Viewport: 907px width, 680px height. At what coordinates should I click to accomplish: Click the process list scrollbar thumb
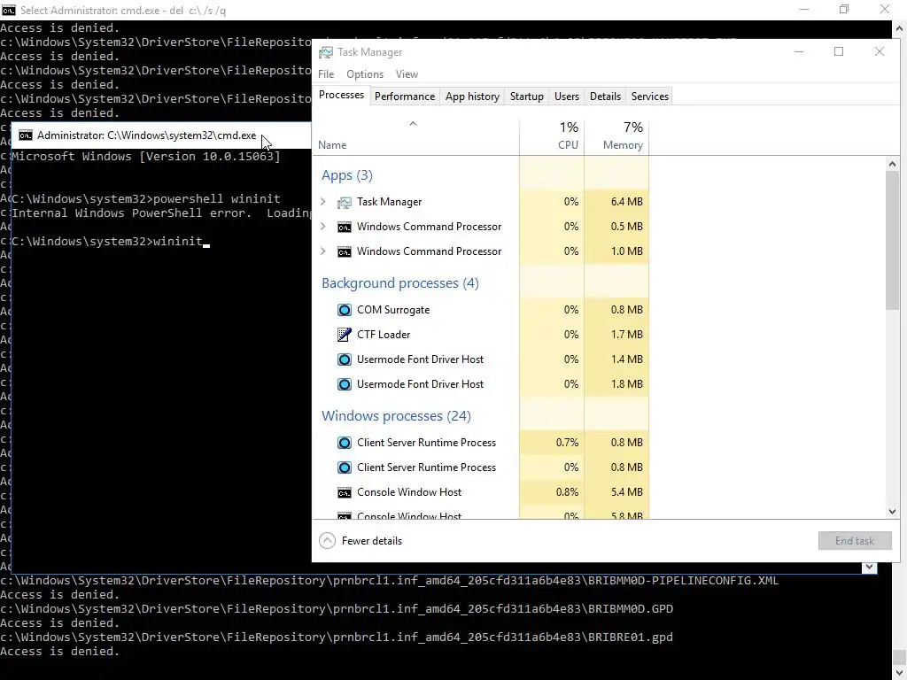point(892,241)
